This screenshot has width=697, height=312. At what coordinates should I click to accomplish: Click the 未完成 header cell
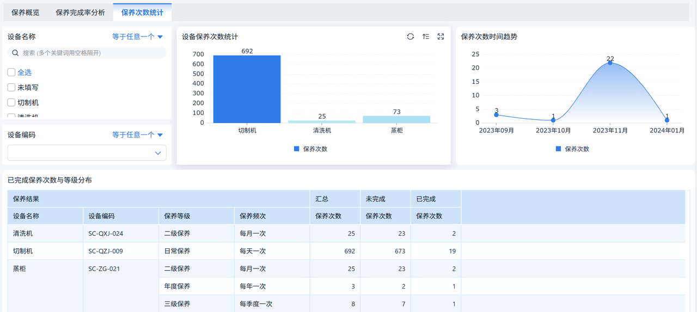point(386,199)
